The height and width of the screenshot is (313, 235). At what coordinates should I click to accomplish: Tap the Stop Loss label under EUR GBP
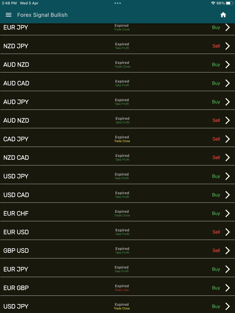click(122, 290)
